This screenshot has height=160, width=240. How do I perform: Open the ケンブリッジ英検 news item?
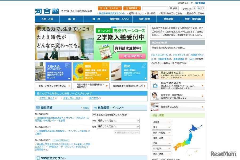(62, 133)
